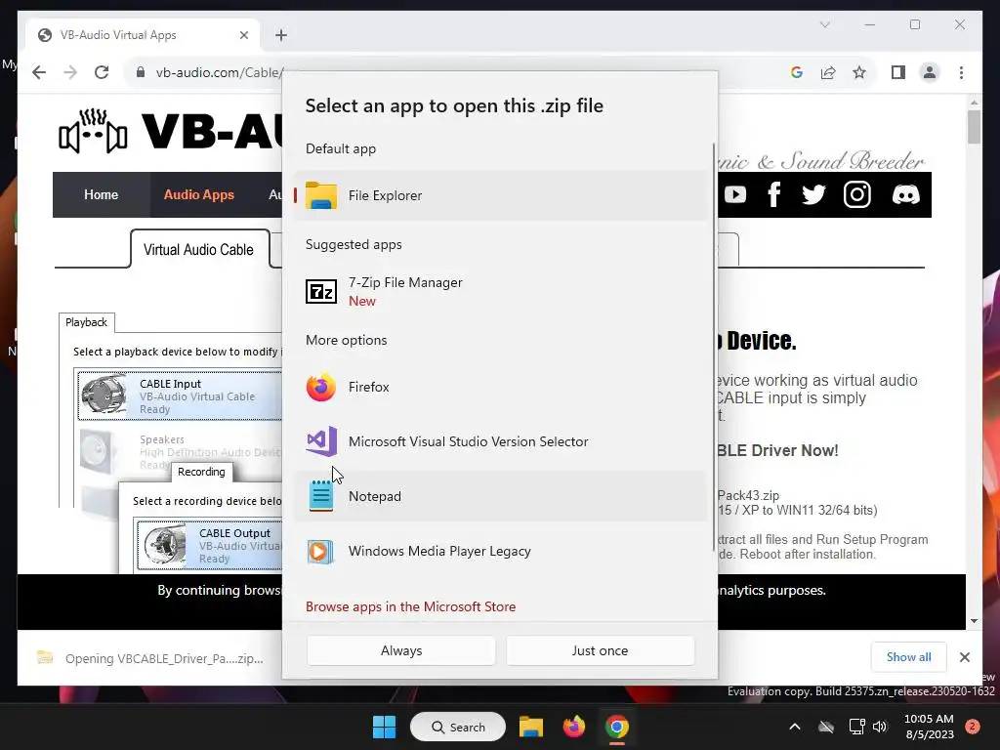Open File Explorer from taskbar
The image size is (1000, 750).
pos(530,727)
